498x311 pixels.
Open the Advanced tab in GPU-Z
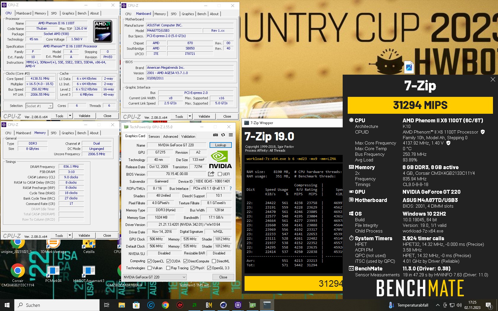point(170,137)
